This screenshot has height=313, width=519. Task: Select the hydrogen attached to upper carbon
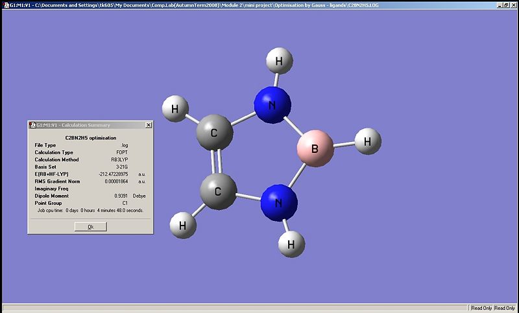[175, 109]
